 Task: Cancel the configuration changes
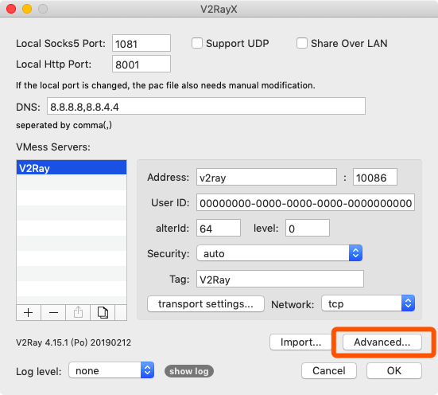[329, 371]
